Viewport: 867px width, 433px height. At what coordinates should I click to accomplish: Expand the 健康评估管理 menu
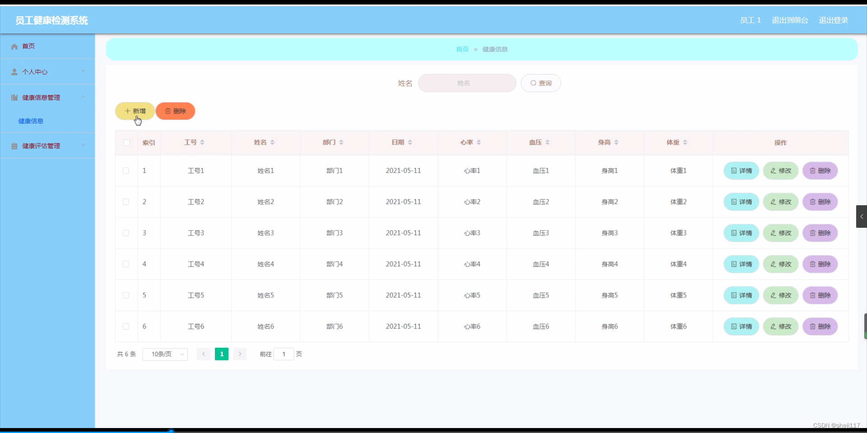tap(83, 146)
